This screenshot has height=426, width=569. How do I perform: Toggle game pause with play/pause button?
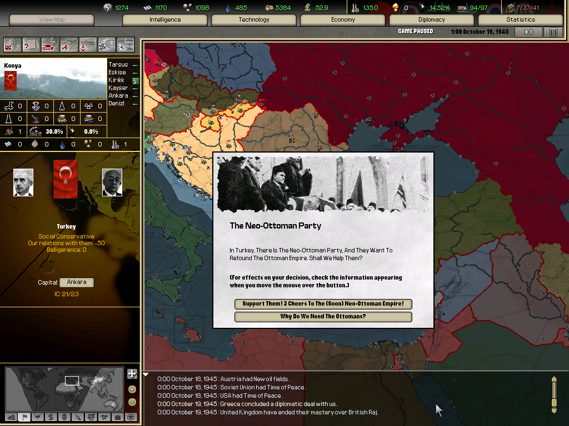tap(528, 32)
